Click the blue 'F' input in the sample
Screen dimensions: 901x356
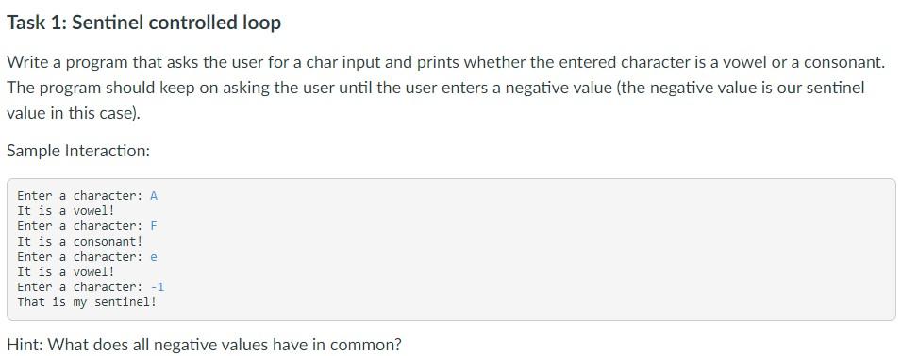pos(154,226)
